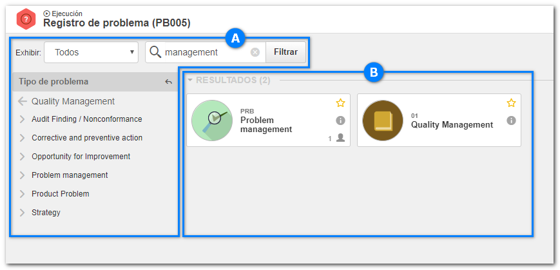Click the red hexagon problem module icon
Image resolution: width=560 pixels, height=270 pixels.
tap(26, 19)
